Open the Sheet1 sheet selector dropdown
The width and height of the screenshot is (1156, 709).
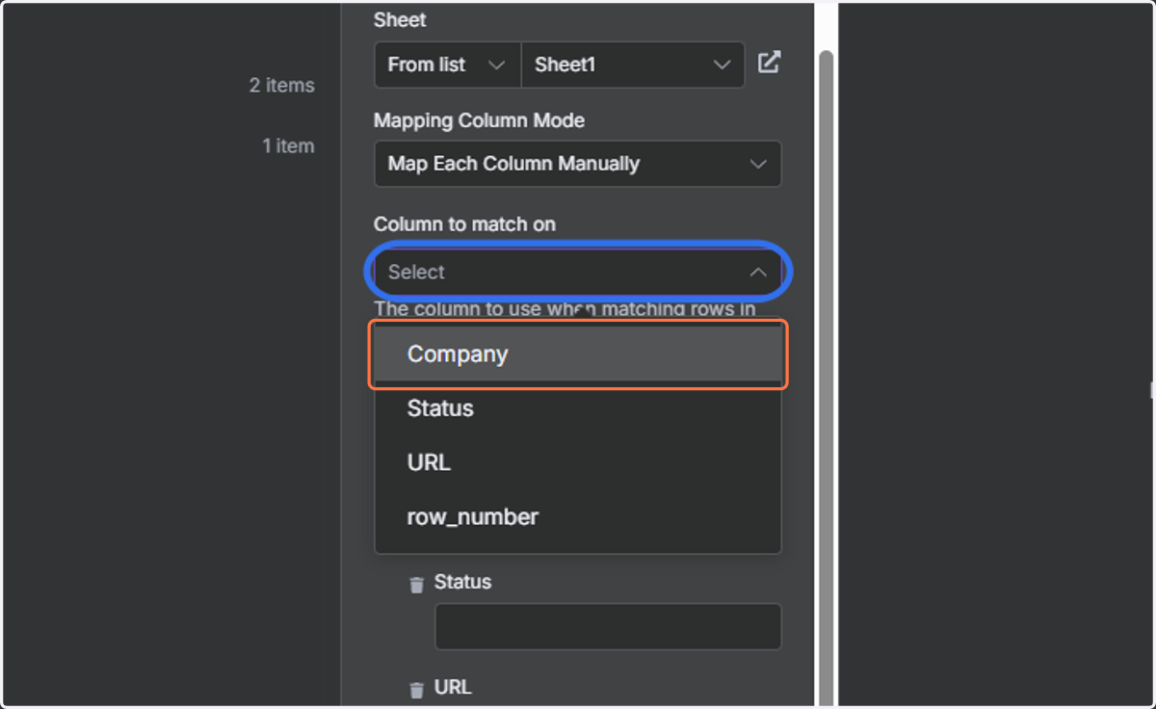(x=633, y=65)
